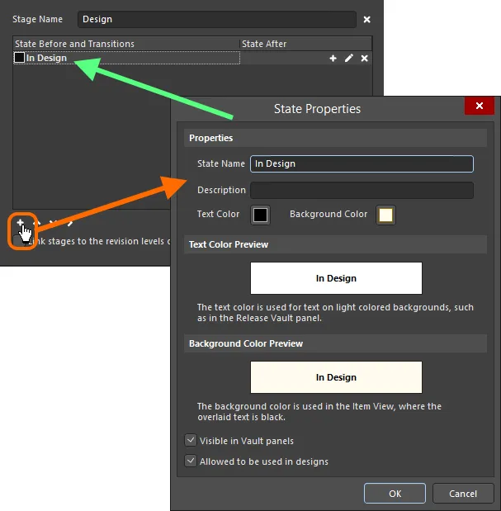Close the State Properties dialog
Screen dimensions: 501x511
[x=480, y=106]
